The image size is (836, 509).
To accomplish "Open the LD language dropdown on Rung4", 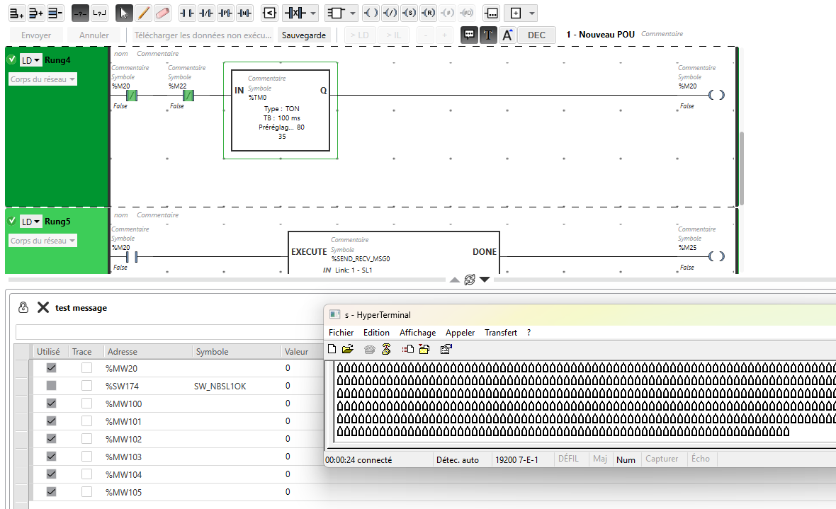I will coord(30,60).
